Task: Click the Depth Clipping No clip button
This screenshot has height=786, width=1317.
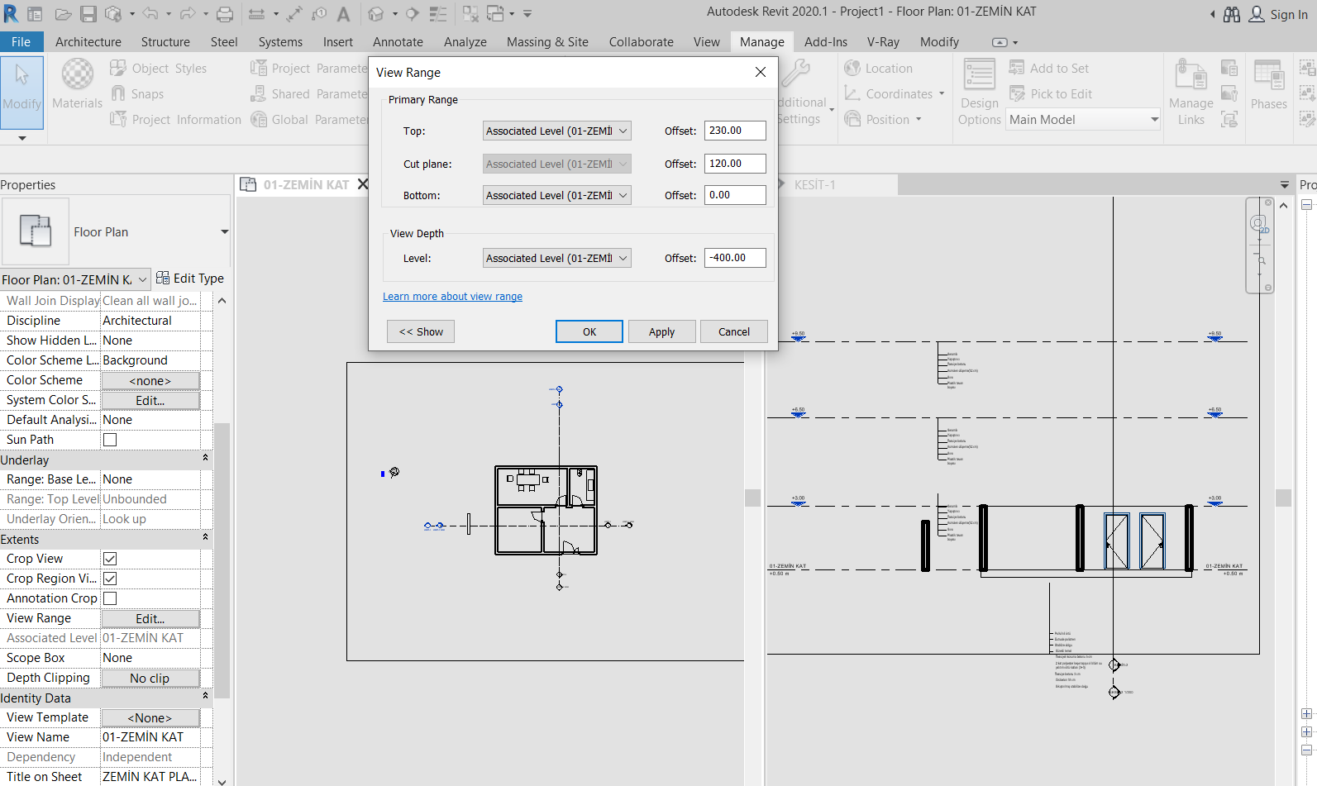Action: (x=150, y=678)
